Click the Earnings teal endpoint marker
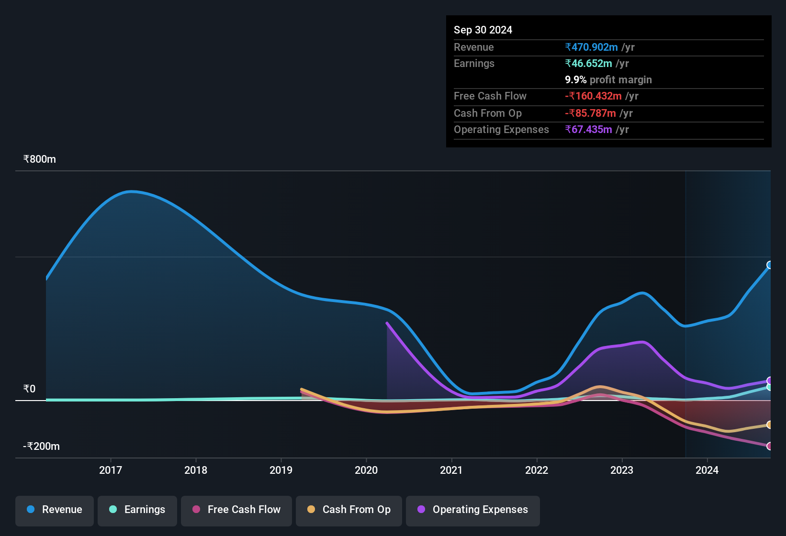Screen dimensions: 786x536 tap(770, 387)
